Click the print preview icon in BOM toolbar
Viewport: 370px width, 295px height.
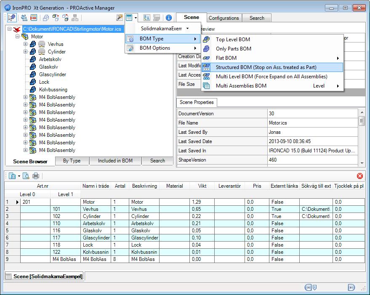[26, 176]
